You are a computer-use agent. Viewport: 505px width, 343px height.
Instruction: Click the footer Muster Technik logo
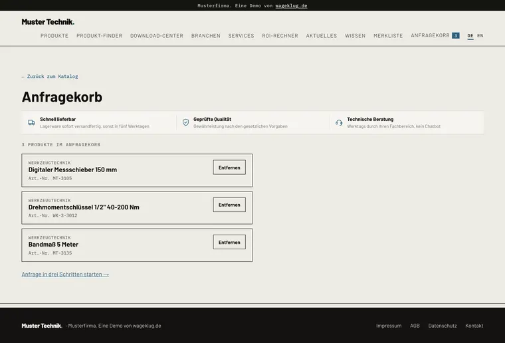[x=42, y=326]
